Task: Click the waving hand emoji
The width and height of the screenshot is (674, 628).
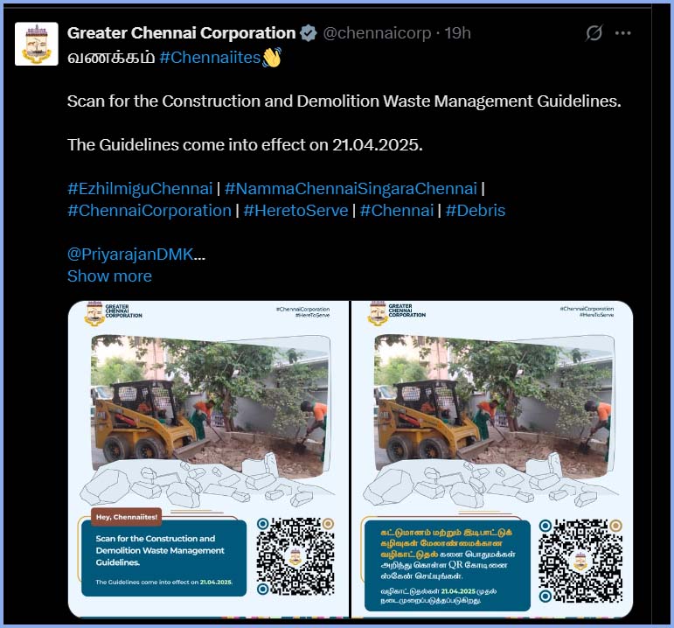Action: (272, 57)
